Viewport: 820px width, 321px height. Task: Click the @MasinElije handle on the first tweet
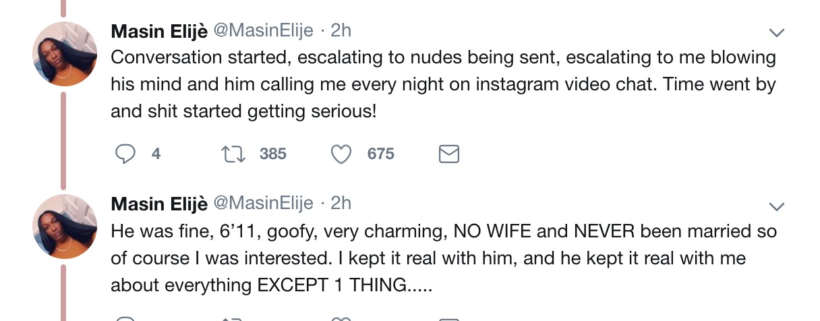pos(264,31)
